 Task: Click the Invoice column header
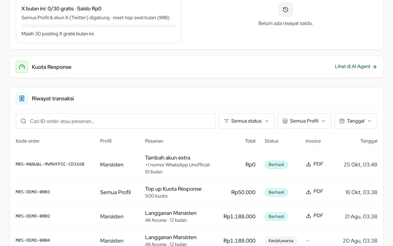(x=313, y=141)
